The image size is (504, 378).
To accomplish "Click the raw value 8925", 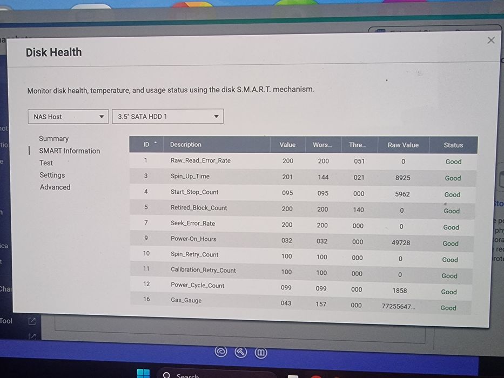I will coord(403,178).
